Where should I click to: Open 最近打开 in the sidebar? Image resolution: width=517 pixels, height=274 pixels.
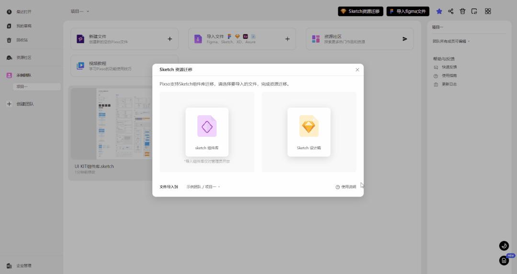(24, 12)
